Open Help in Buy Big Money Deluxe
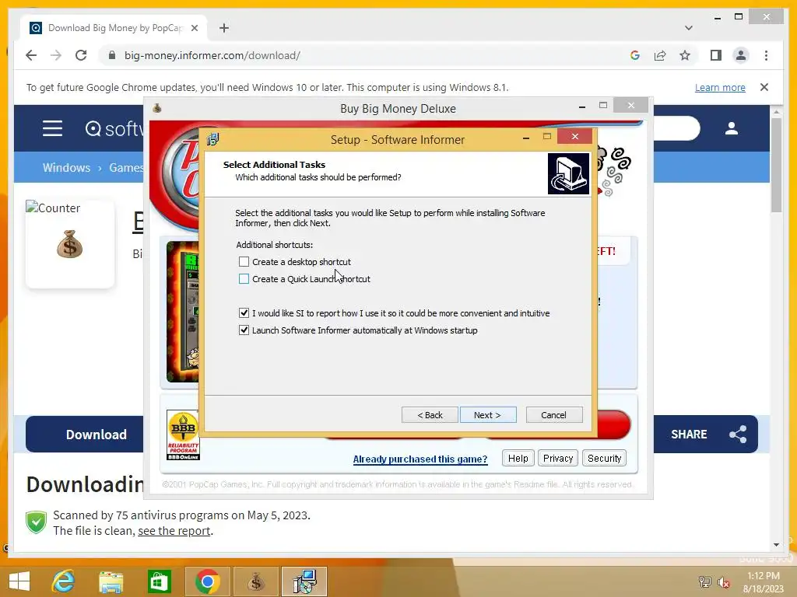 [x=518, y=459]
